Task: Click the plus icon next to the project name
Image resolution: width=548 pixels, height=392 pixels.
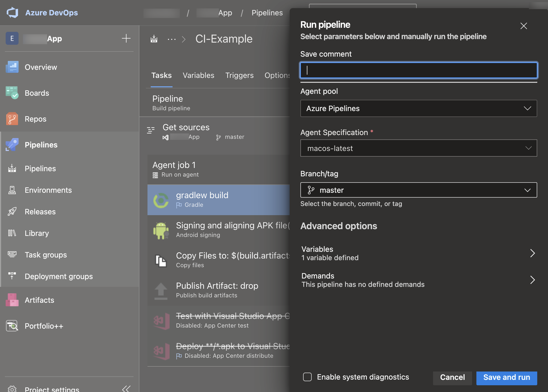Action: 126,38
